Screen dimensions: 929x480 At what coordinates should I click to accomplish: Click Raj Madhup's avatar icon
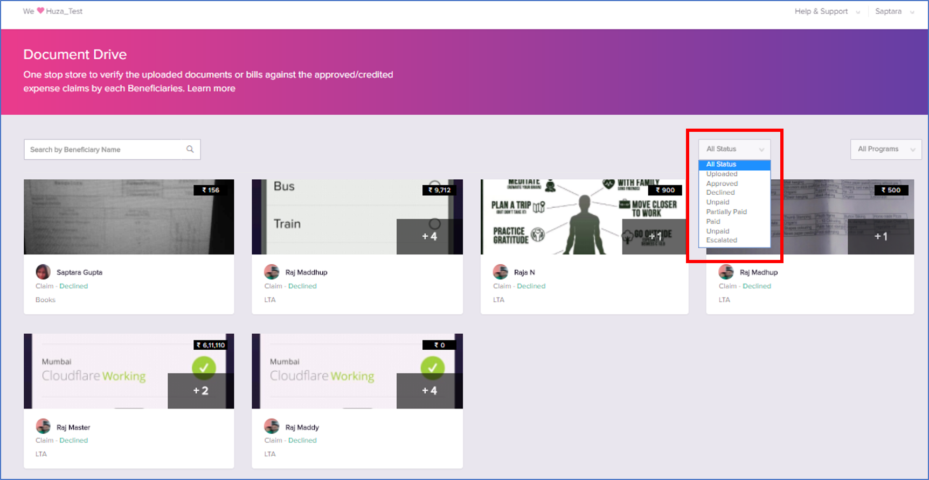[726, 272]
